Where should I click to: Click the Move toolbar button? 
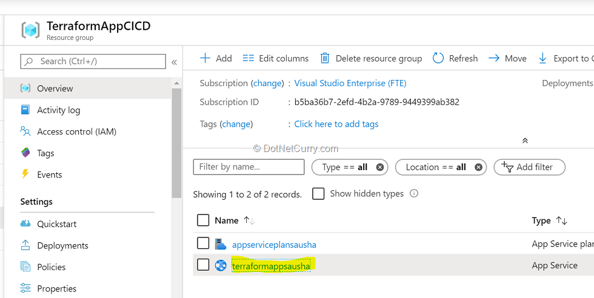pyautogui.click(x=508, y=58)
